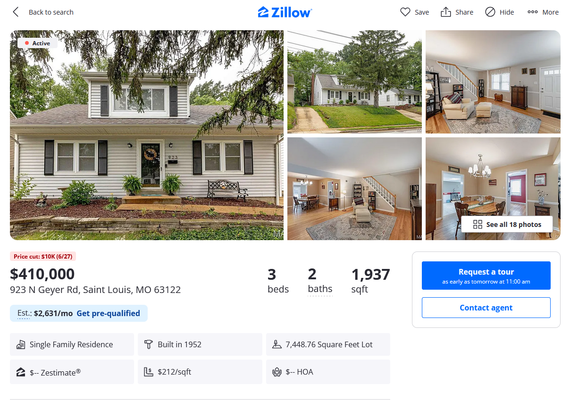Click the photo grid icon near See all photos

tap(478, 225)
